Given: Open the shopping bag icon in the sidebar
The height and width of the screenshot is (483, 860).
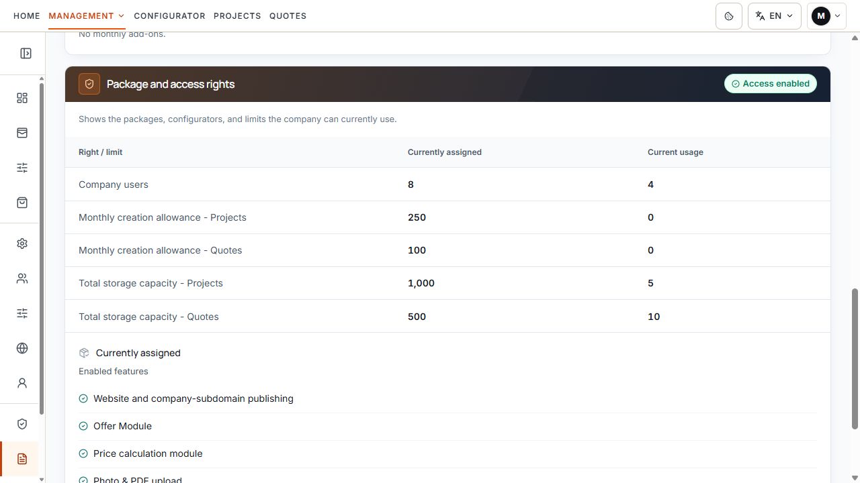Looking at the screenshot, I should pos(22,203).
